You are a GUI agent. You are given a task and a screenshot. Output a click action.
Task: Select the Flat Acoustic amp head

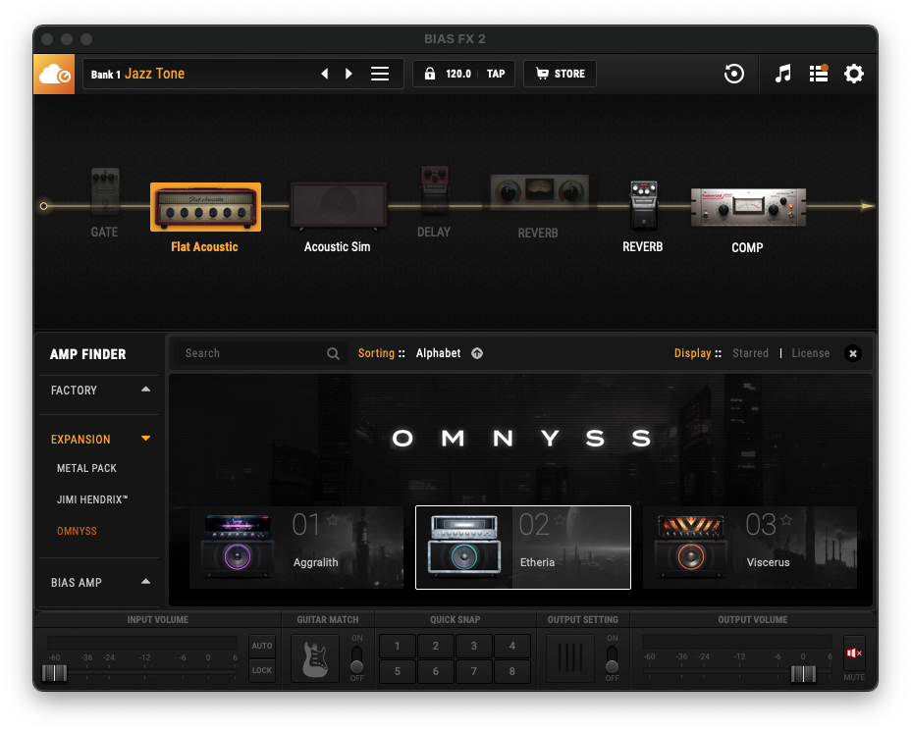pyautogui.click(x=206, y=207)
